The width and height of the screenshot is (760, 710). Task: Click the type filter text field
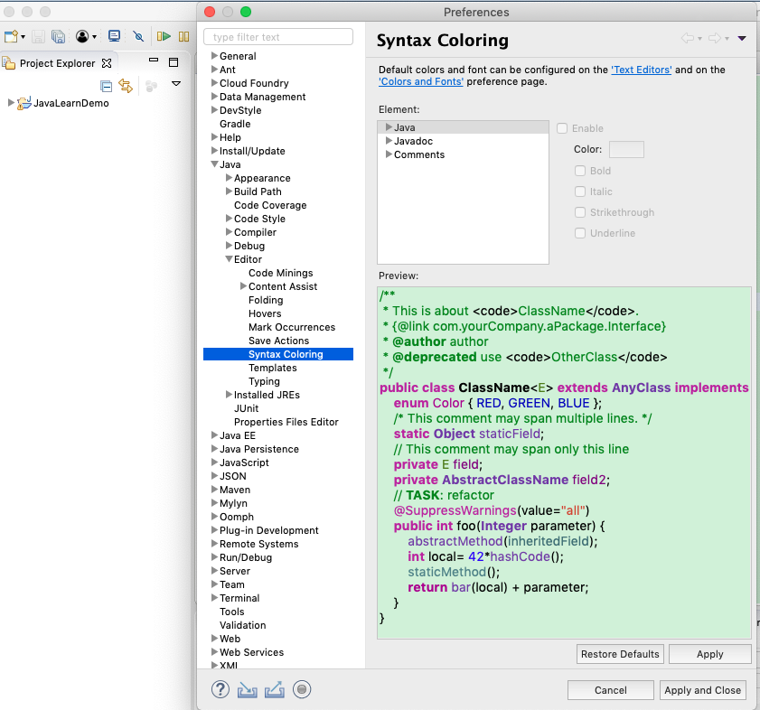click(x=277, y=36)
